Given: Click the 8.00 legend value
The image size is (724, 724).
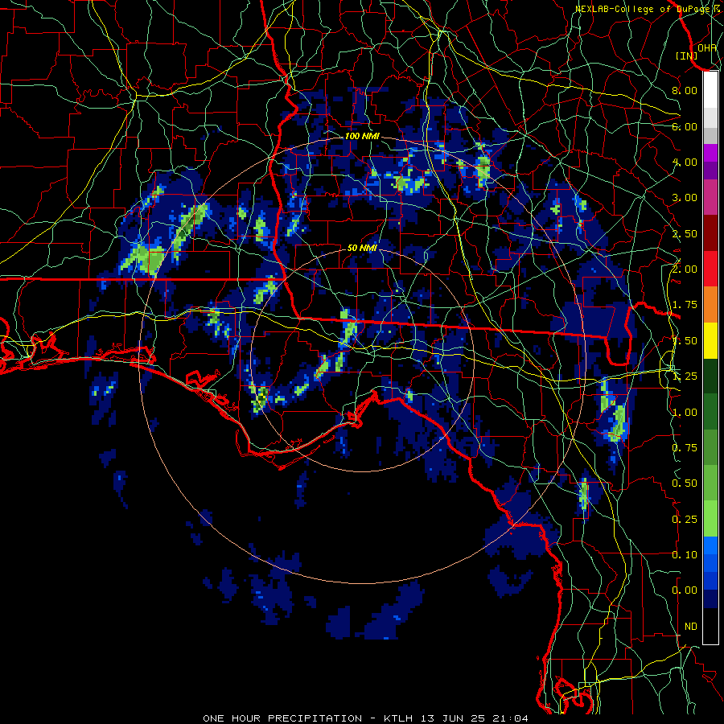Looking at the screenshot, I should (x=685, y=90).
